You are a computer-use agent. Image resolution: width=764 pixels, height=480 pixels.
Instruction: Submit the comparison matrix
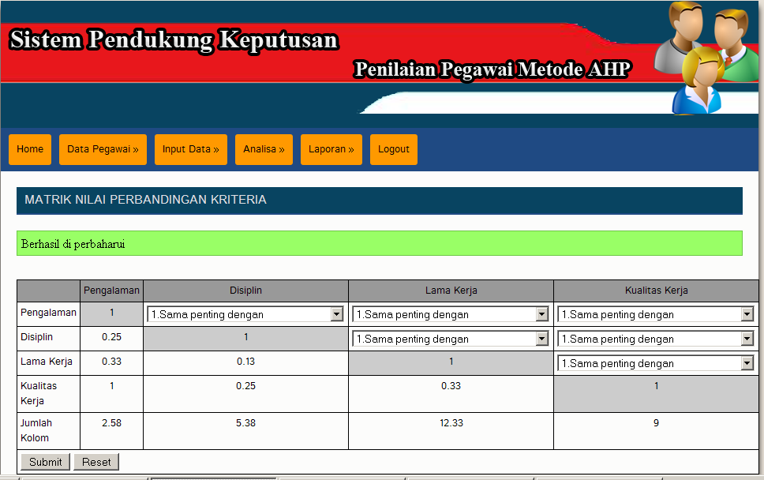point(44,462)
